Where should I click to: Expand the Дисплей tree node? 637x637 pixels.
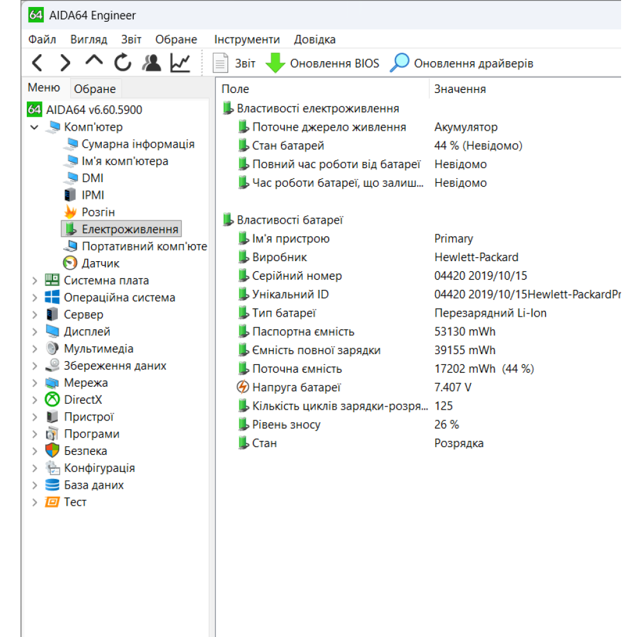point(34,332)
